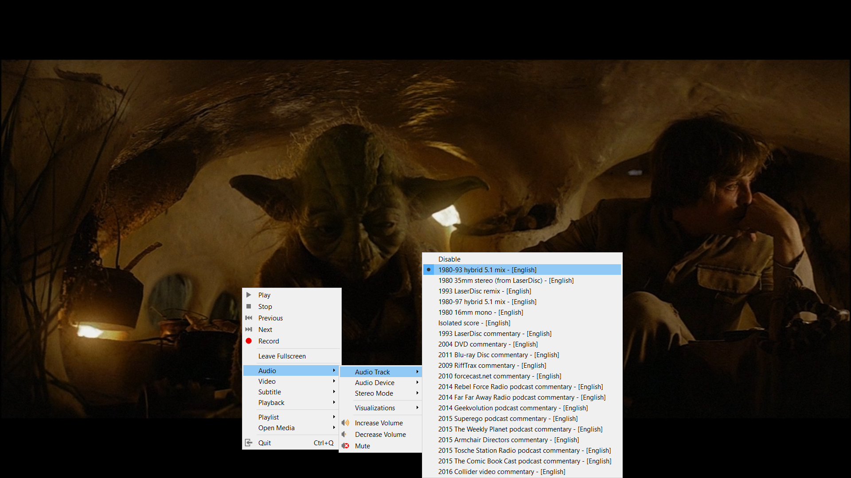Expand the Audio Device submenu arrow
This screenshot has width=851, height=478.
[x=417, y=382]
